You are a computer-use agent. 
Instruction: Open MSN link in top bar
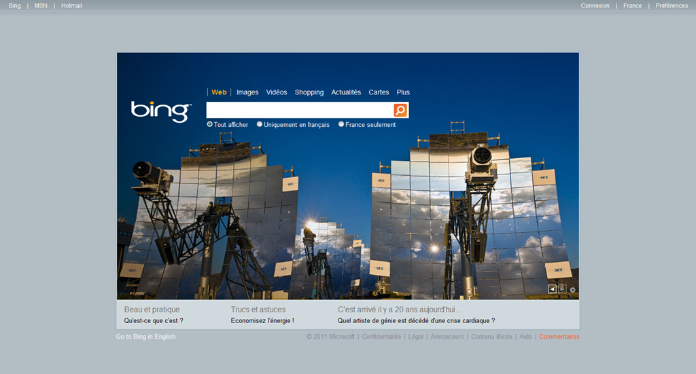click(x=41, y=5)
